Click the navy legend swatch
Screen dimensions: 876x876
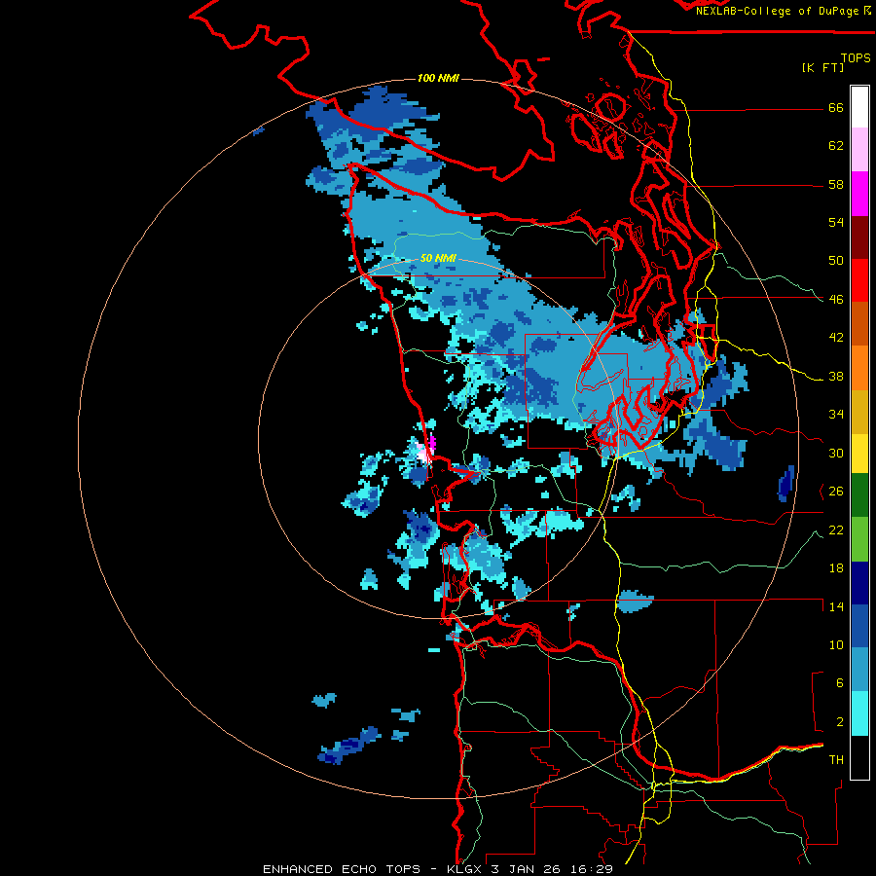pyautogui.click(x=859, y=583)
